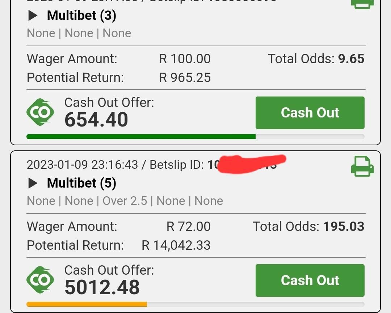Click the 654.40 cash out amount
Image resolution: width=391 pixels, height=313 pixels.
[x=96, y=120]
